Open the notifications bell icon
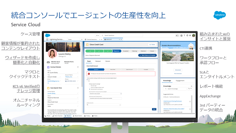 190,36
